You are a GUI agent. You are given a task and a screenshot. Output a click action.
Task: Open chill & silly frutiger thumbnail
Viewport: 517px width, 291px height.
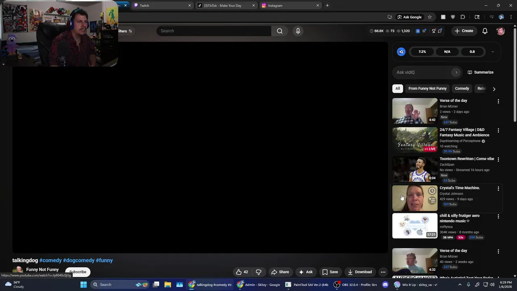coord(414,226)
